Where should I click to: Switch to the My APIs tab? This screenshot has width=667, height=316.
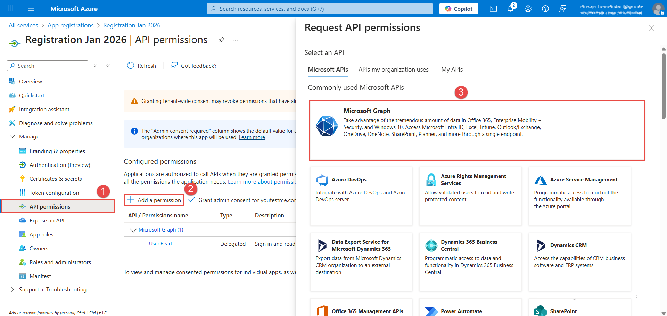click(x=452, y=70)
